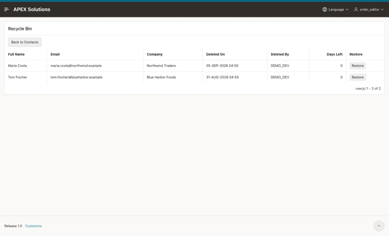
Task: Open the Language menu label
Action: tap(336, 9)
